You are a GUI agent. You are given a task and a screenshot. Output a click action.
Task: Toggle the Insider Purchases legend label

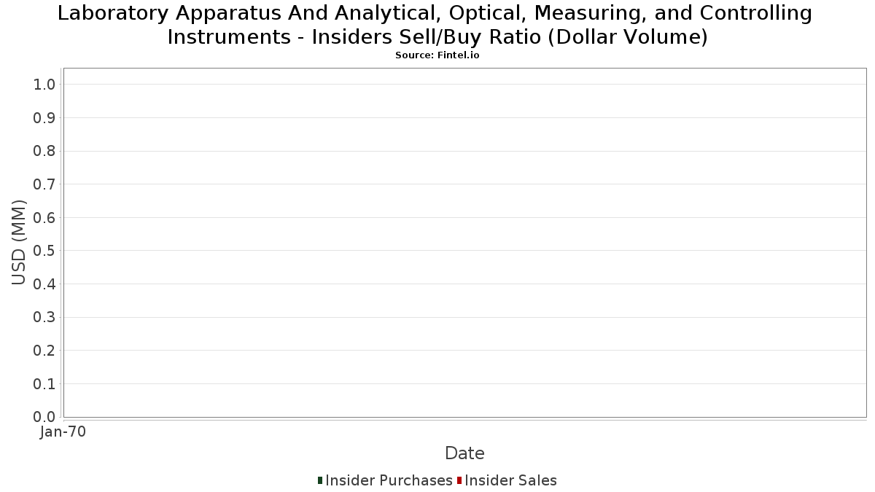pyautogui.click(x=389, y=480)
